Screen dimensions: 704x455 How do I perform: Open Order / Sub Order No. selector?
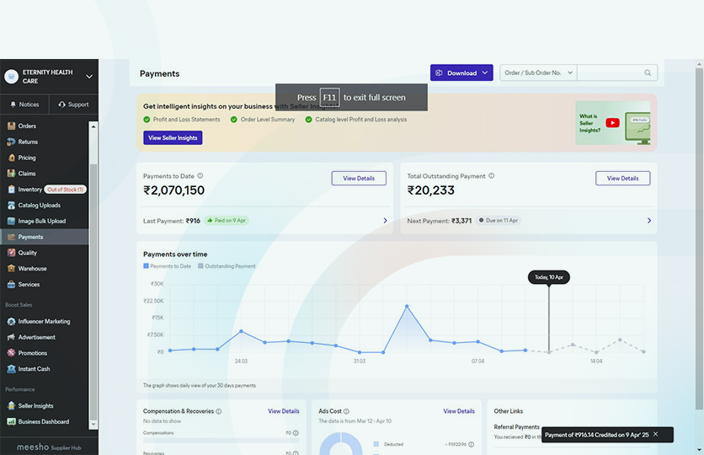tap(538, 73)
